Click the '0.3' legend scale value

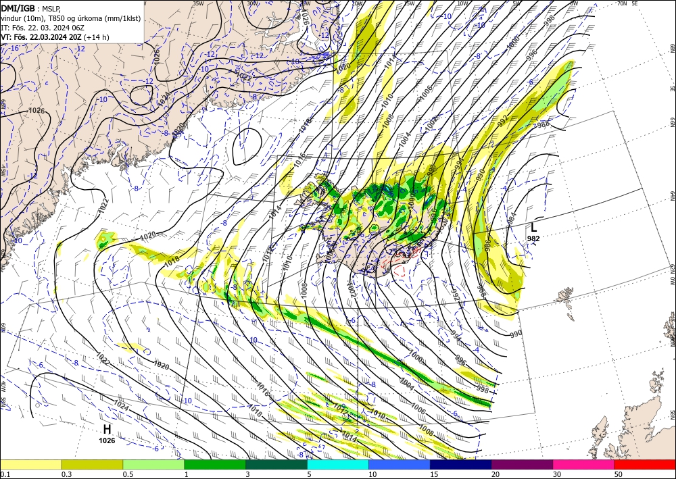pos(66,474)
